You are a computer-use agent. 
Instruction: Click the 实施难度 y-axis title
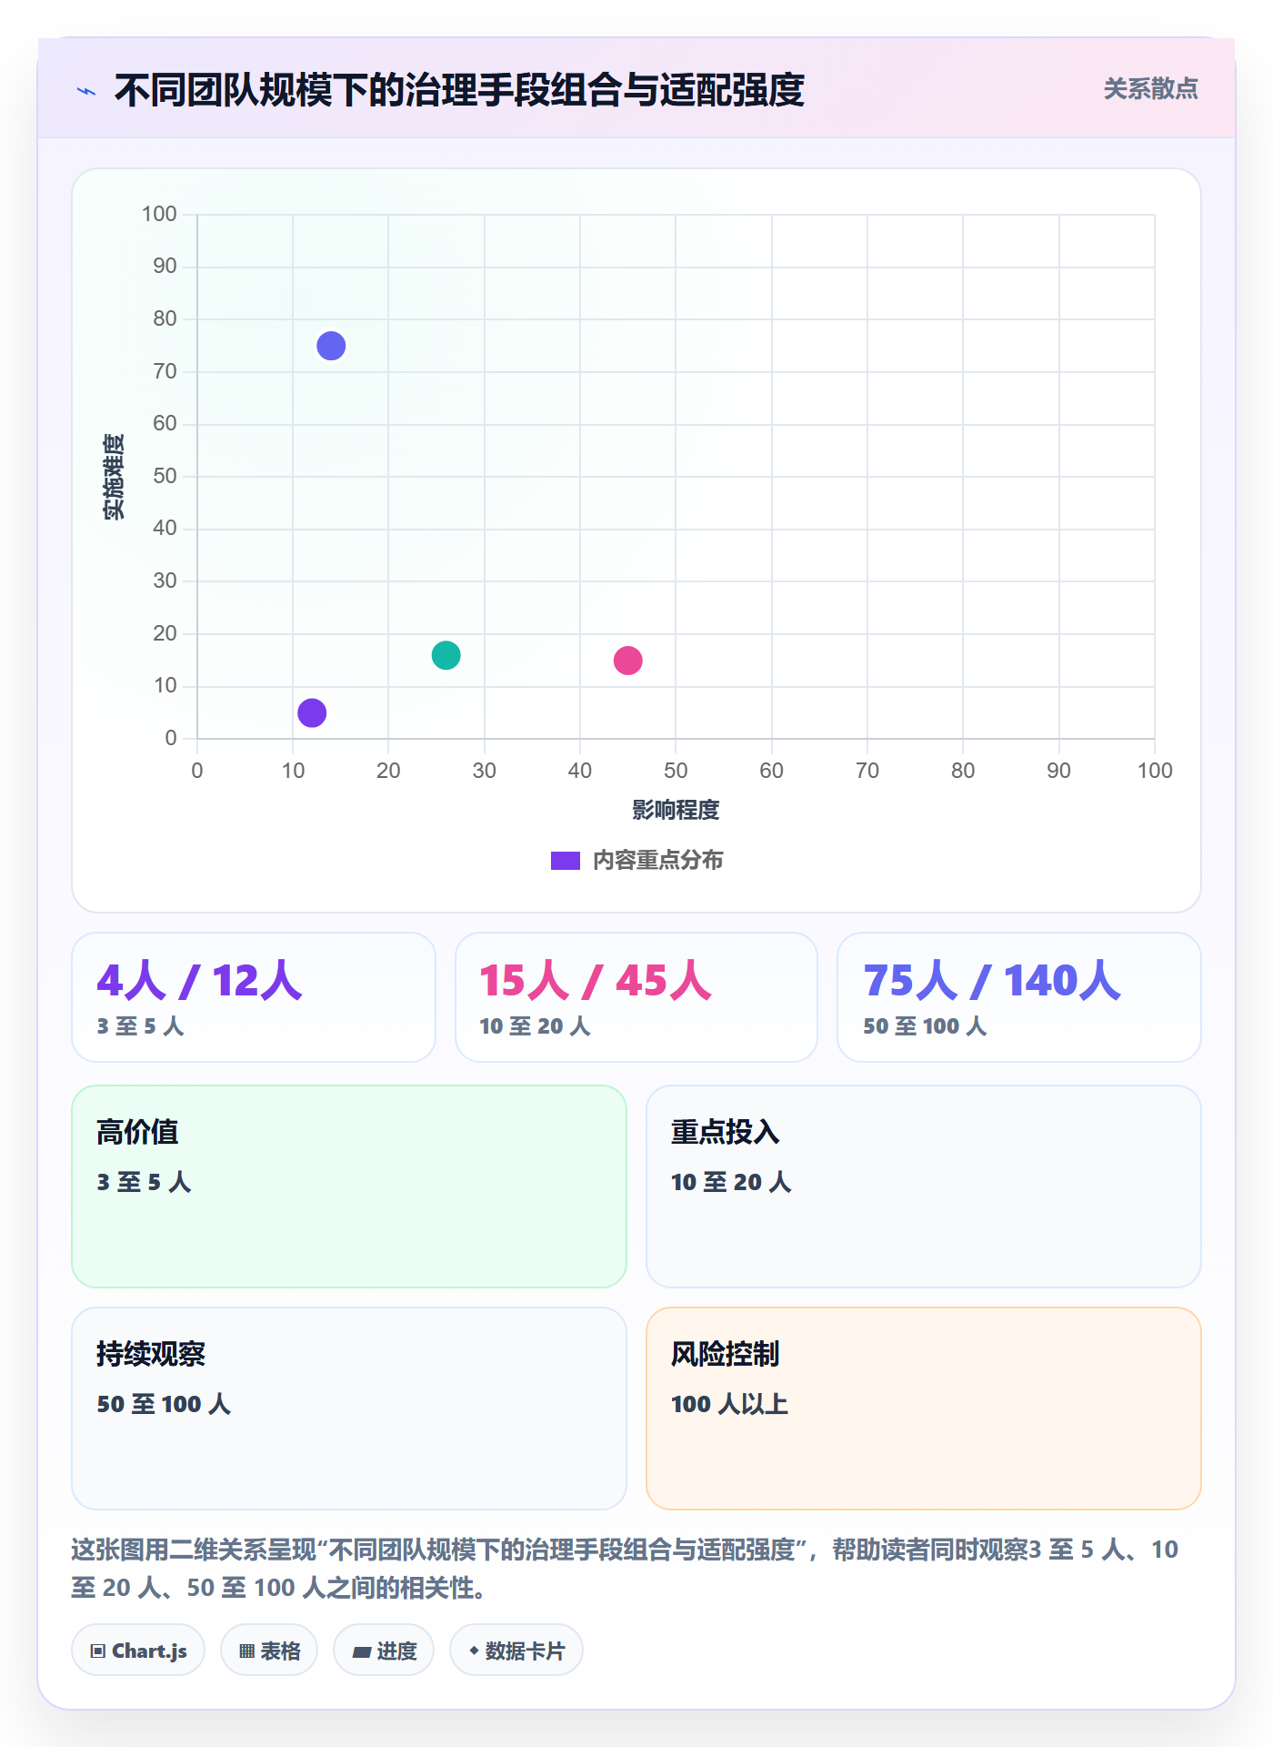pos(114,477)
